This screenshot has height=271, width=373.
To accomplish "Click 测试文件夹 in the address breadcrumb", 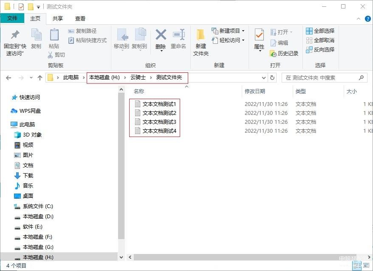I will [169, 77].
